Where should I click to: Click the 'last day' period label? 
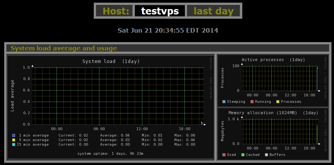click(x=214, y=11)
